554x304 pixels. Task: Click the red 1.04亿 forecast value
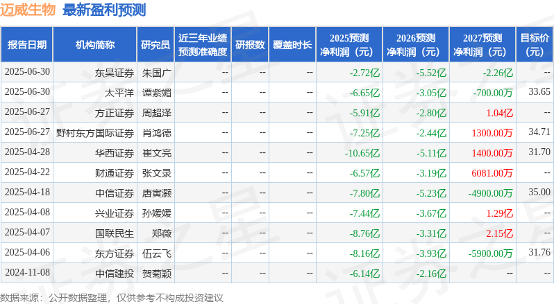pos(500,113)
